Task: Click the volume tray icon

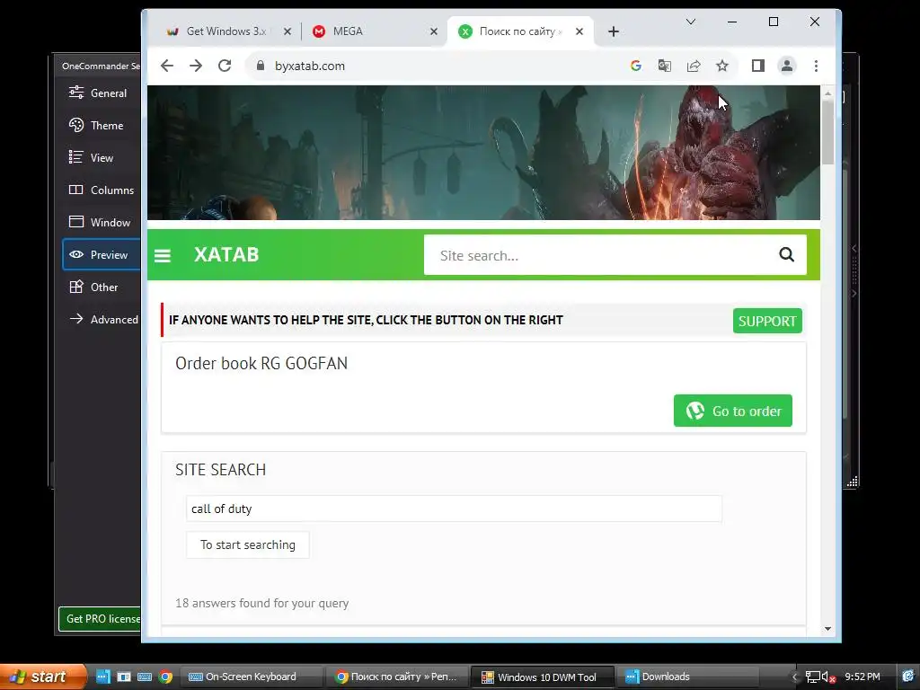Action: pyautogui.click(x=827, y=677)
